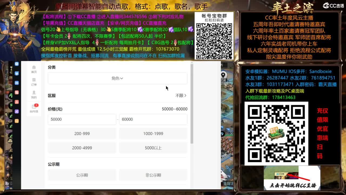The image size is (346, 195).
Task: Select the 200-999 price range button
Action: [82, 134]
